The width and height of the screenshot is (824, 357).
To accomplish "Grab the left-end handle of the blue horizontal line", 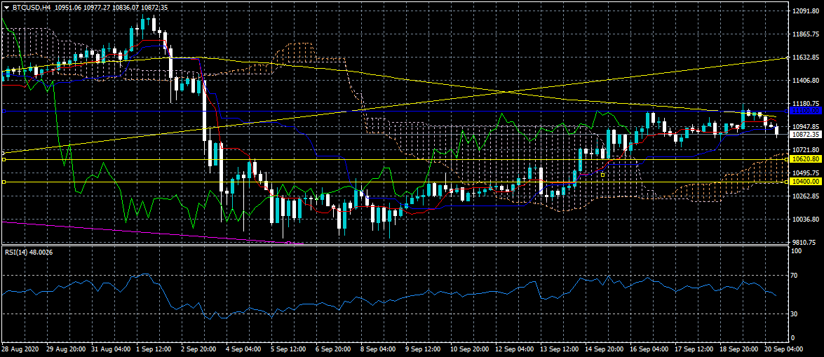I will click(4, 111).
